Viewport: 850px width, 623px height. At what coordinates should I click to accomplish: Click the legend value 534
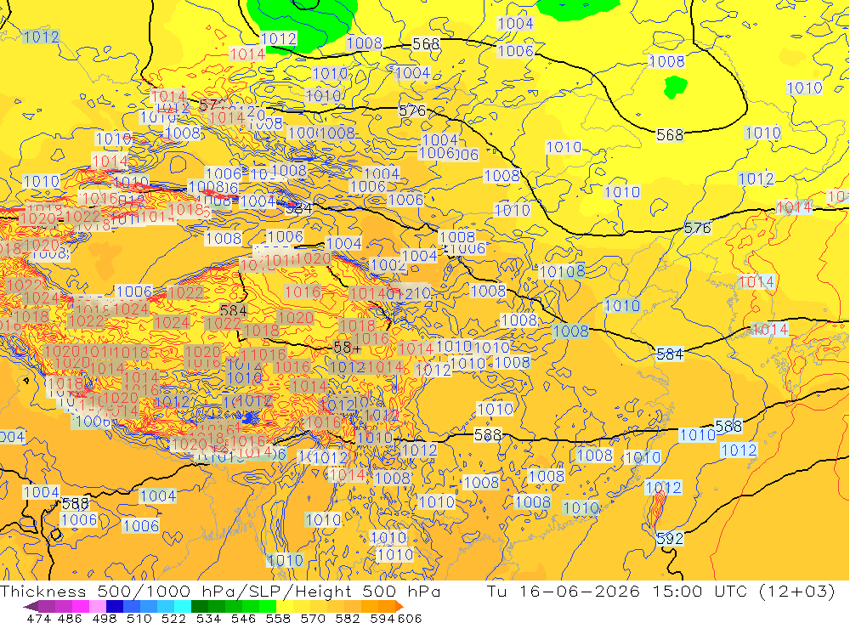point(209,618)
